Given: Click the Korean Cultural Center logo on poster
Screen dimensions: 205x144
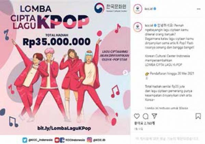Looking at the screenshot, I should pos(111,8).
